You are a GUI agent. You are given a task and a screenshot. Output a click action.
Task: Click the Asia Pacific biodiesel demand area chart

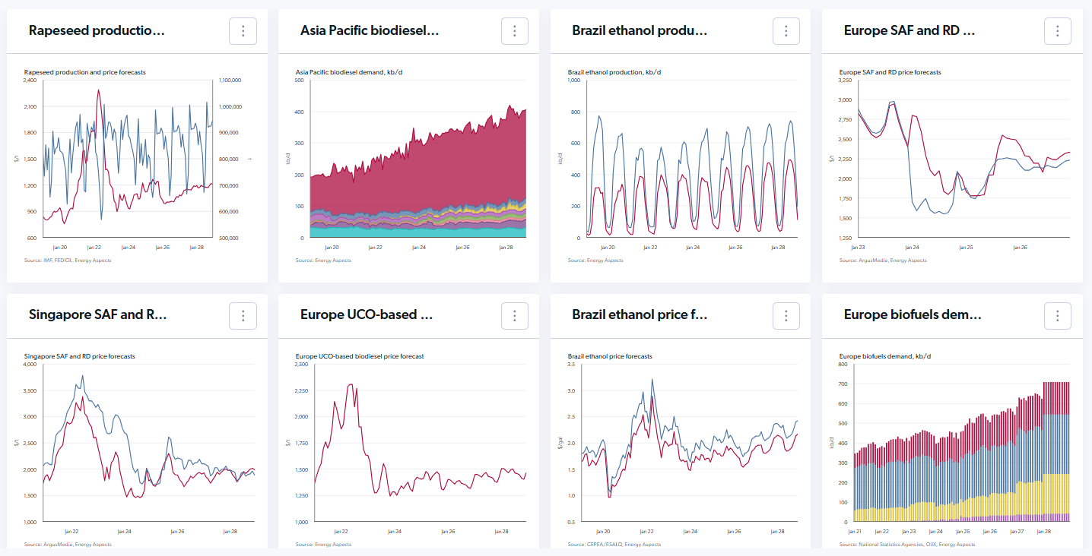coord(418,175)
